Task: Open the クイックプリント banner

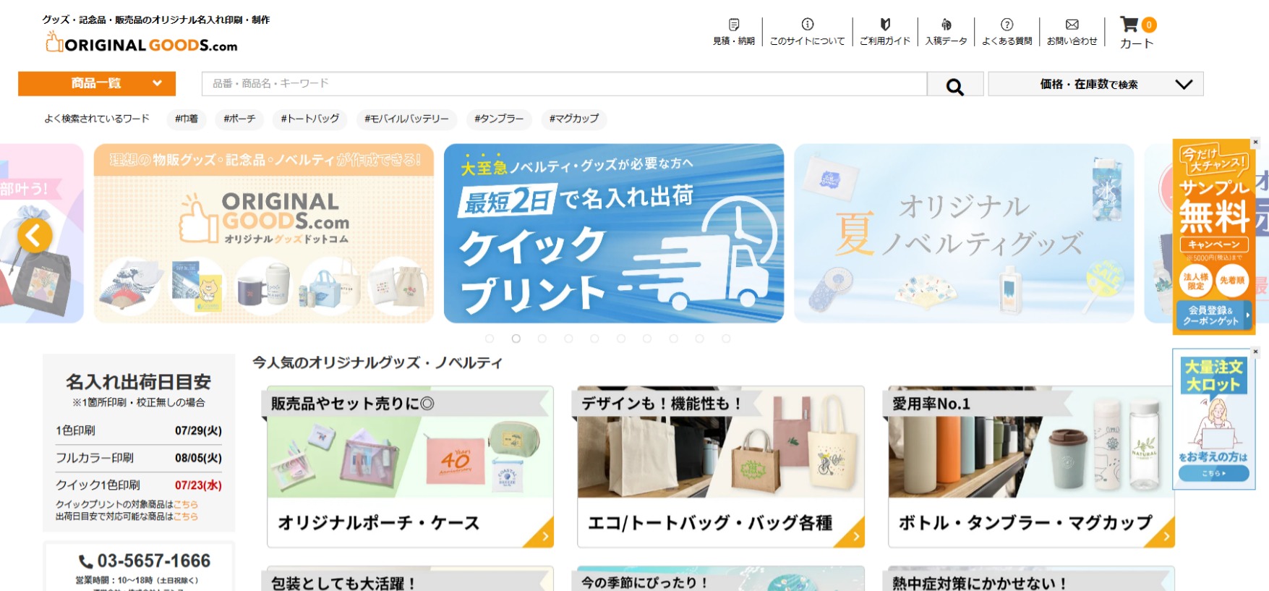Action: point(613,233)
